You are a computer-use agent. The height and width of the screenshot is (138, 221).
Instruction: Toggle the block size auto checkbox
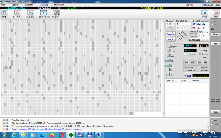pos(196,33)
